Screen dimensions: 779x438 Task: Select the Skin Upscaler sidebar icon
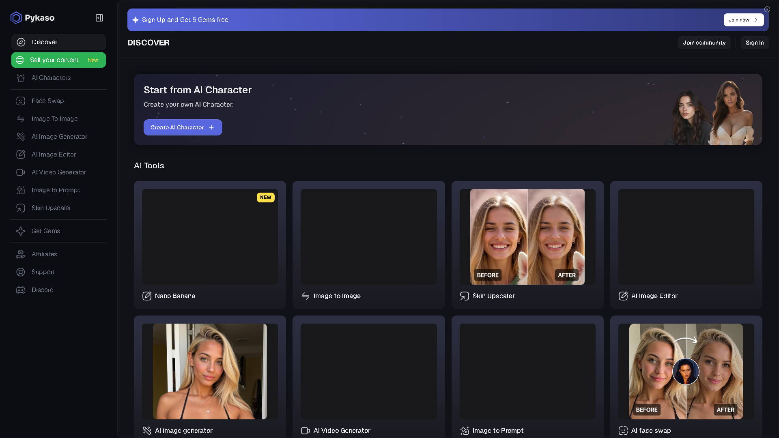click(x=21, y=208)
